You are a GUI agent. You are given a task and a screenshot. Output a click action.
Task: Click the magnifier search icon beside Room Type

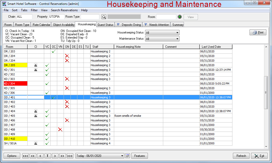[x=104, y=17]
